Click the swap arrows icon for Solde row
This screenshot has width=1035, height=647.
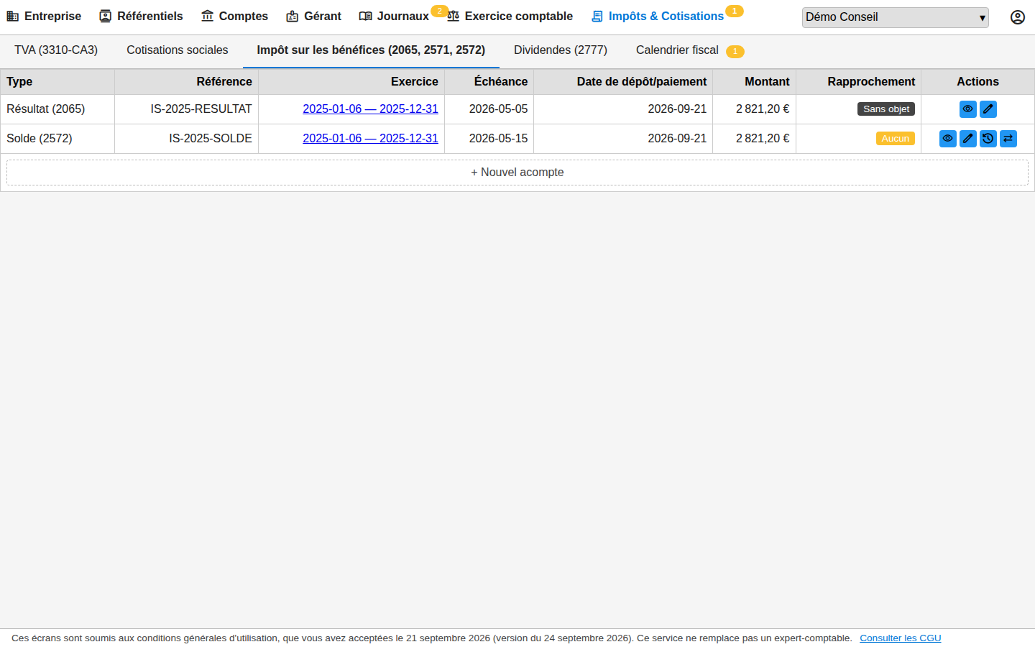(1008, 139)
